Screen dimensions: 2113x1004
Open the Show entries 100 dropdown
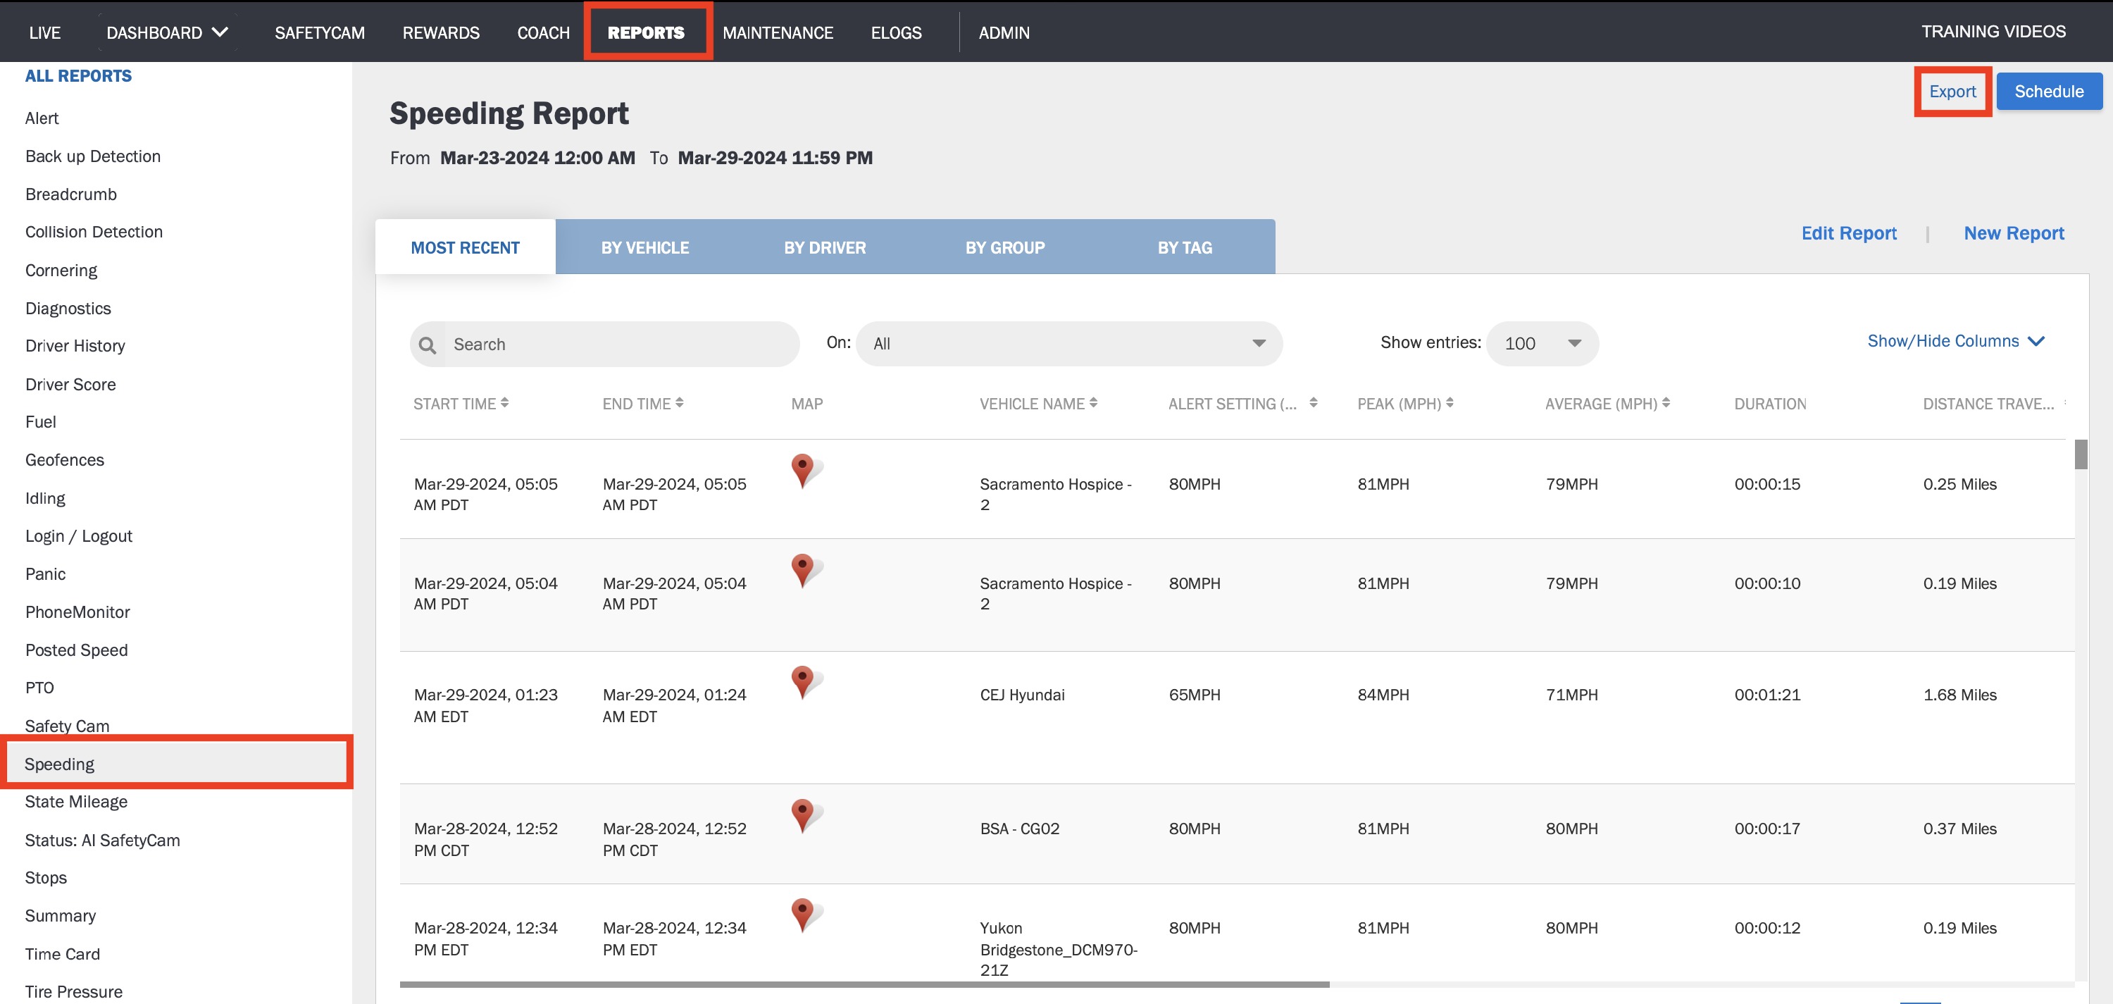[x=1541, y=344]
